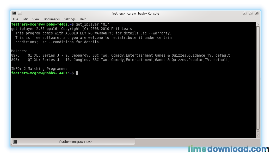Click the scrollbar up arrow at top
Viewport: 271px width, 157px height.
click(258, 24)
